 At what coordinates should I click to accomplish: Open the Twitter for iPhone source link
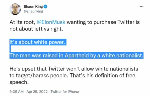[65, 92]
